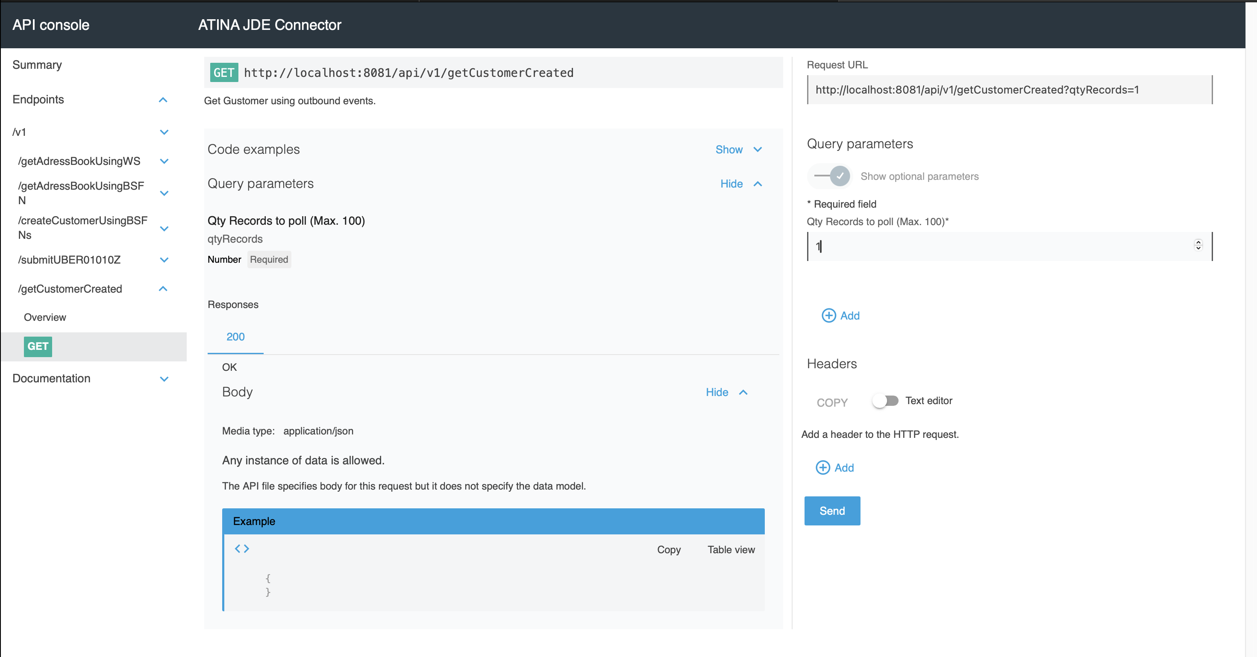Image resolution: width=1257 pixels, height=657 pixels.
Task: Click the Request URL input field
Action: pyautogui.click(x=1009, y=90)
